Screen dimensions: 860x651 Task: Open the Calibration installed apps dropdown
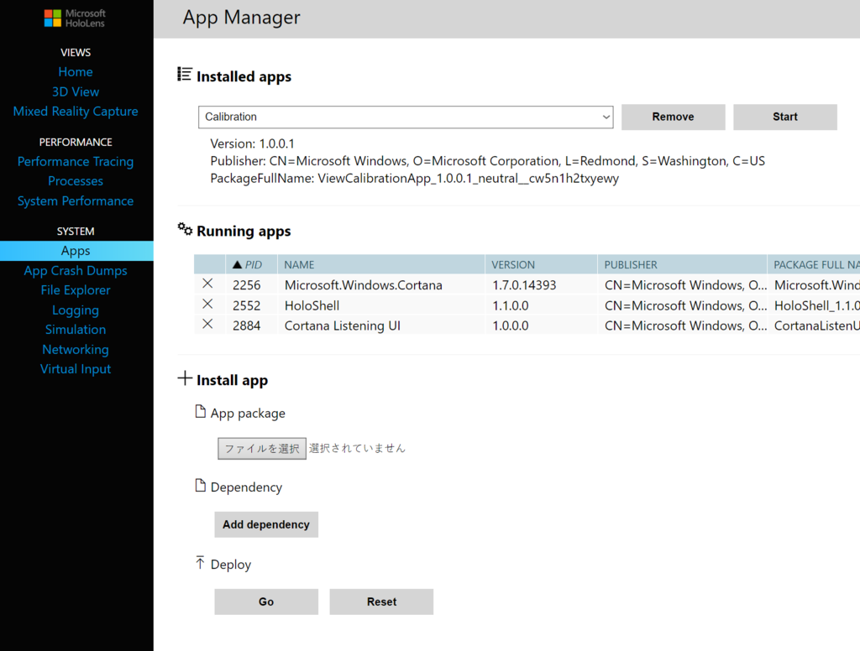[x=406, y=117]
